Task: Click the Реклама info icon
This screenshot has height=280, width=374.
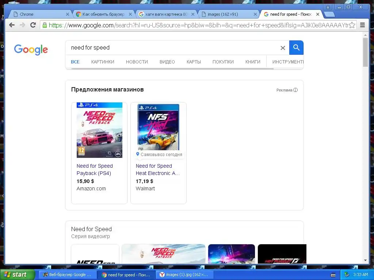Action: [x=295, y=90]
